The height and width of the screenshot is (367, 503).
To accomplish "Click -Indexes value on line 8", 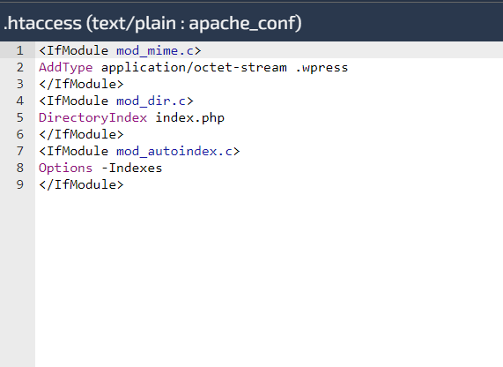I will click(132, 168).
